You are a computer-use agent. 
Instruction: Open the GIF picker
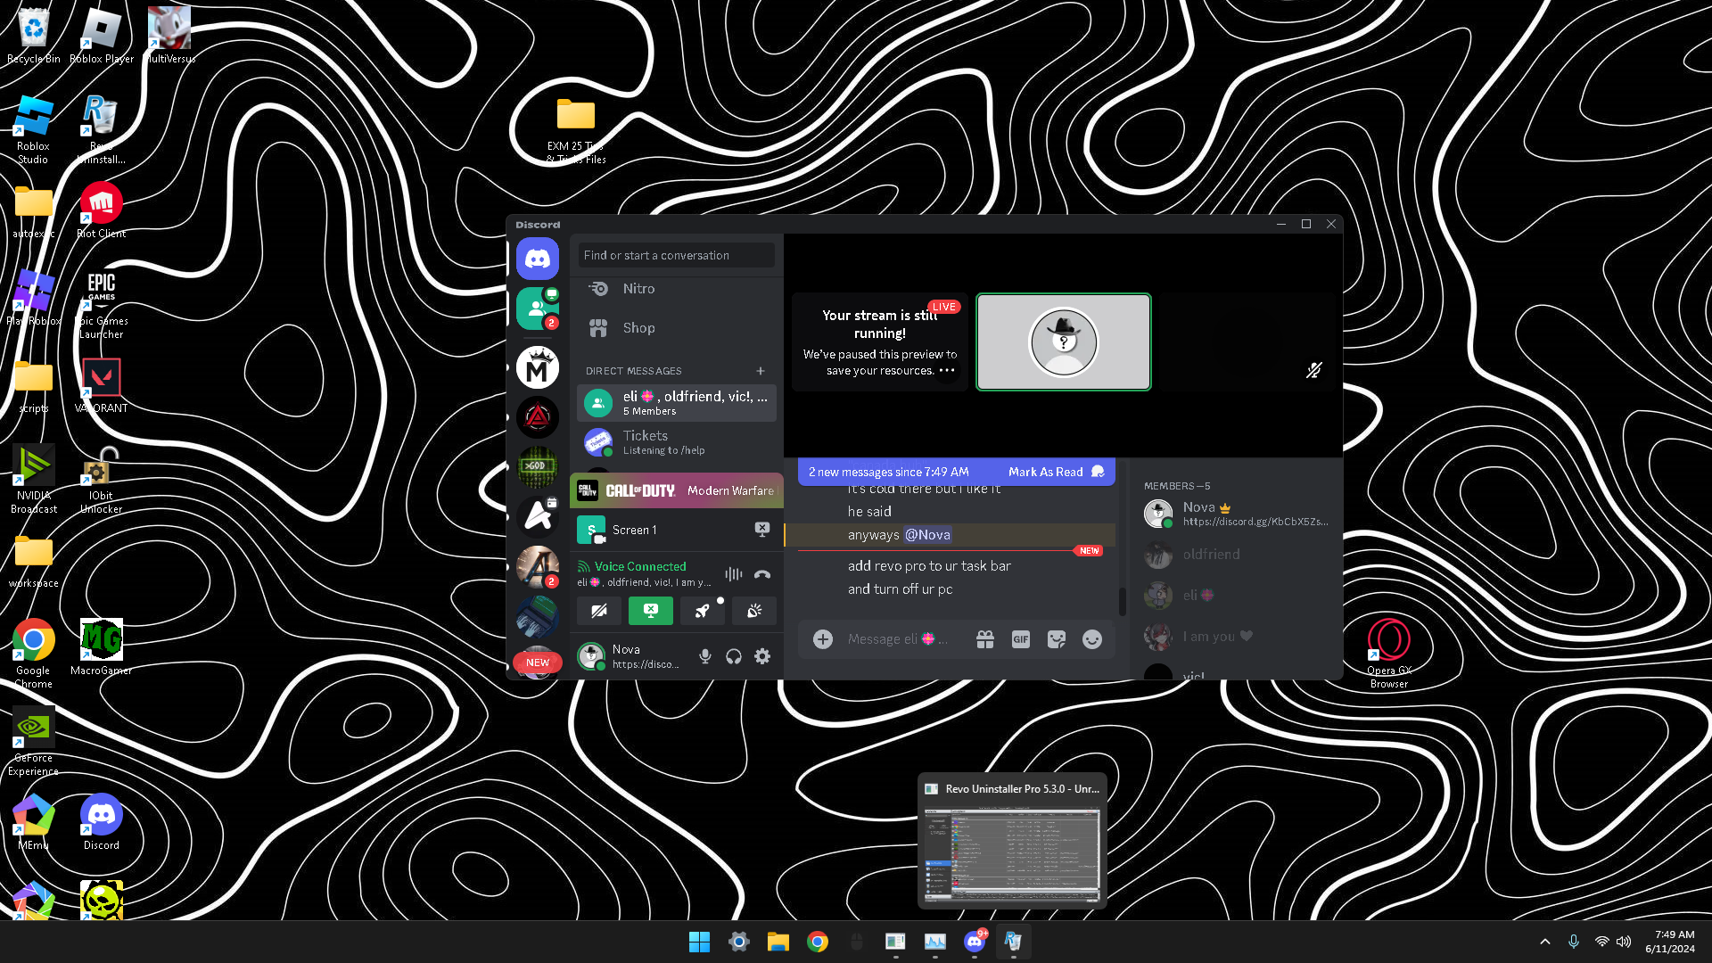click(x=1021, y=639)
